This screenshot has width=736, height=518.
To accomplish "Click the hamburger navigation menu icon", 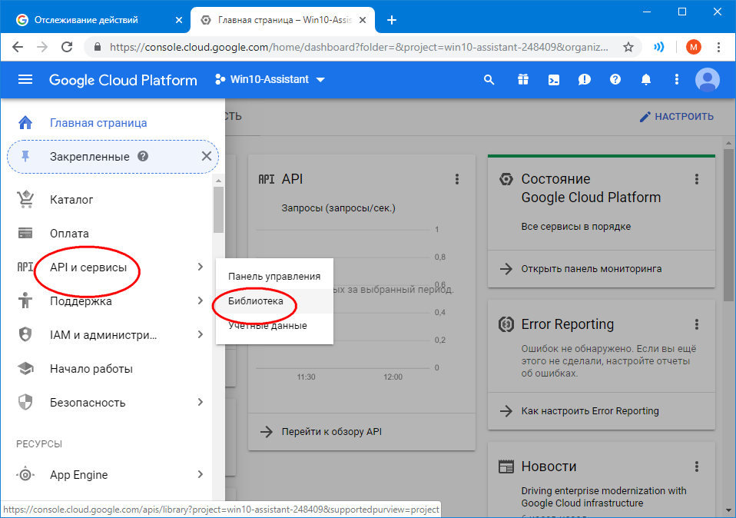I will [x=25, y=80].
